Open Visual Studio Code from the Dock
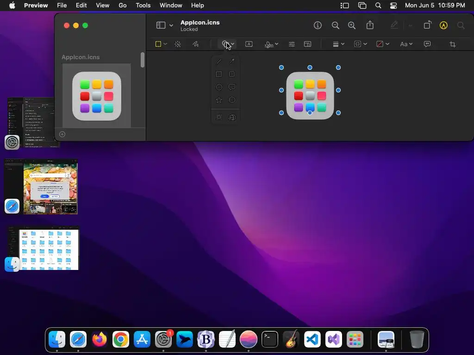This screenshot has width=474, height=355. [312, 339]
